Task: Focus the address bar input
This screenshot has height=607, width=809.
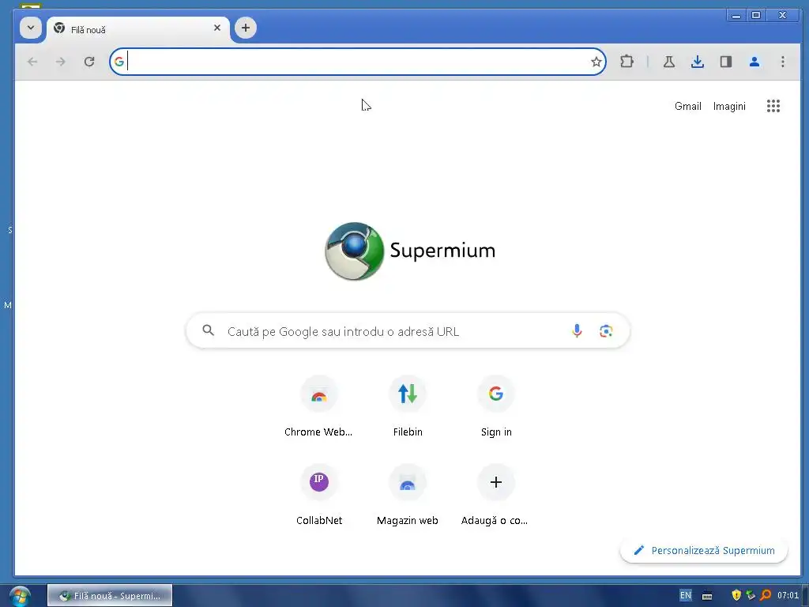Action: tap(357, 62)
